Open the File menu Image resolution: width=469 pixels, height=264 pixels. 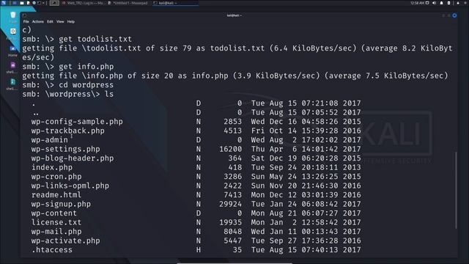[x=26, y=21]
